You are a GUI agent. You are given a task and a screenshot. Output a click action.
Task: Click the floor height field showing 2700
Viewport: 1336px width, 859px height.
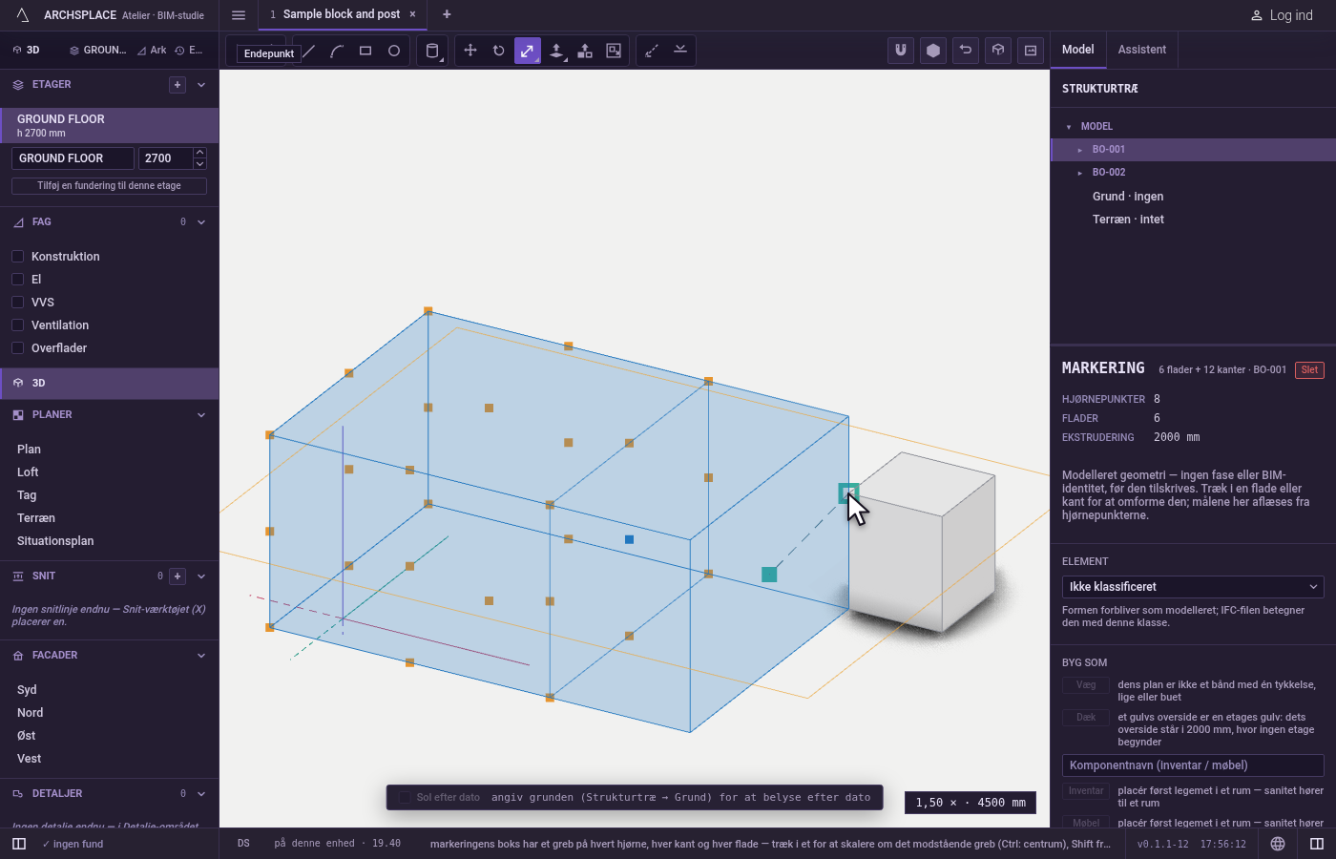click(x=166, y=158)
